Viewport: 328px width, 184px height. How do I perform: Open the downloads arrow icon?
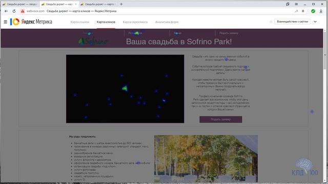point(321,11)
